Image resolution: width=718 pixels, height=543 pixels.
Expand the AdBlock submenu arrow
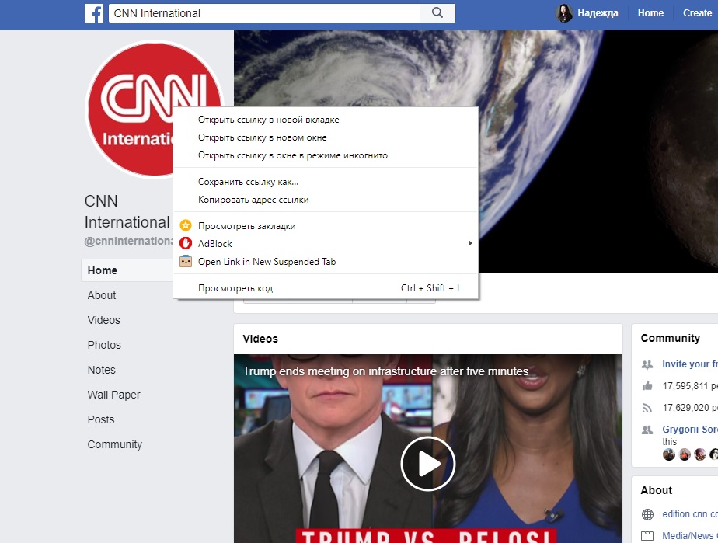point(470,243)
